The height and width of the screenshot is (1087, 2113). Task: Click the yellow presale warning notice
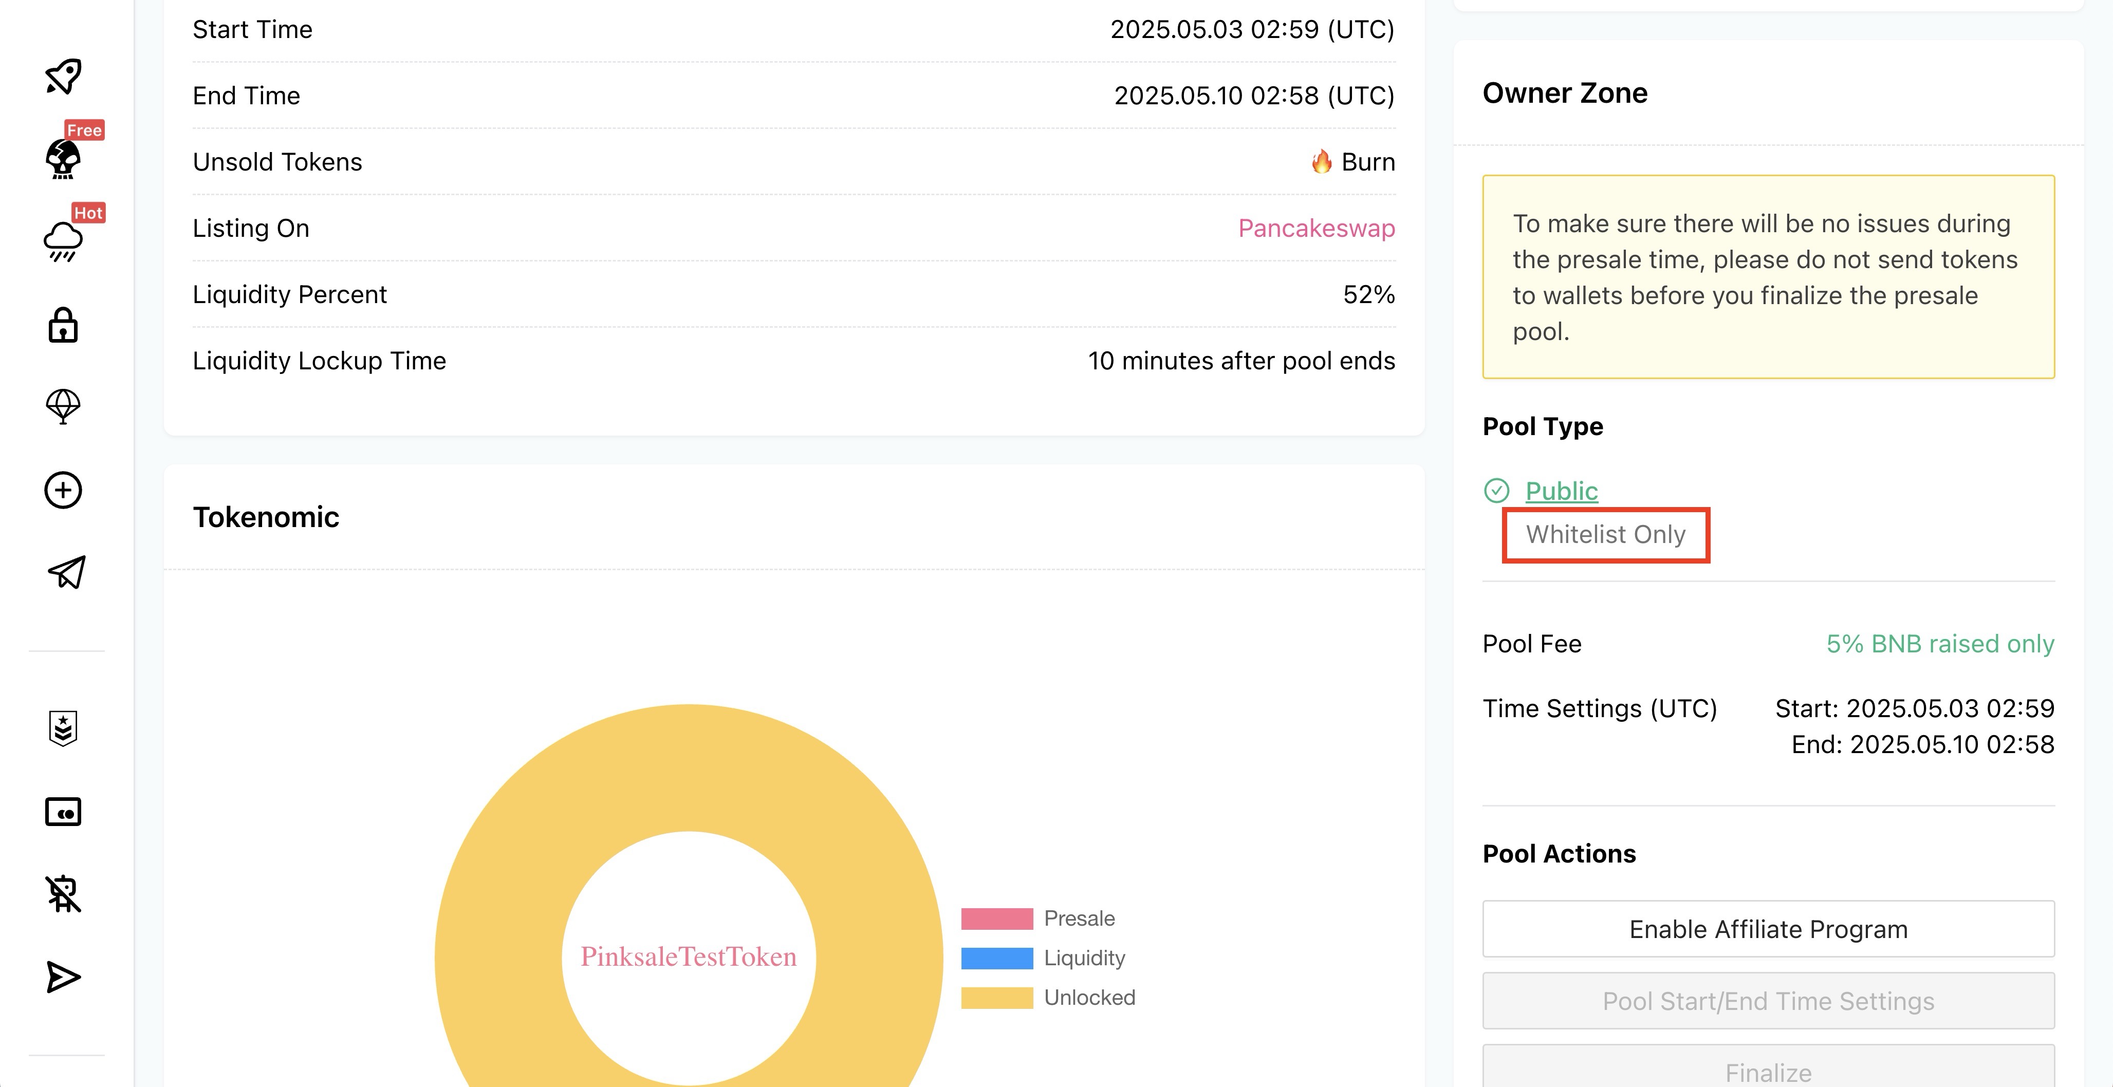[1769, 277]
